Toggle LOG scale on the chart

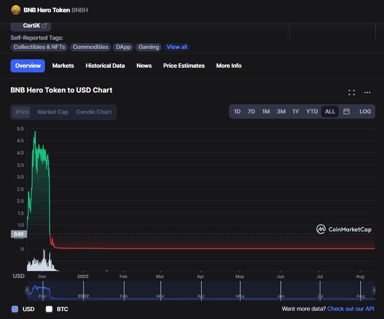coord(365,111)
